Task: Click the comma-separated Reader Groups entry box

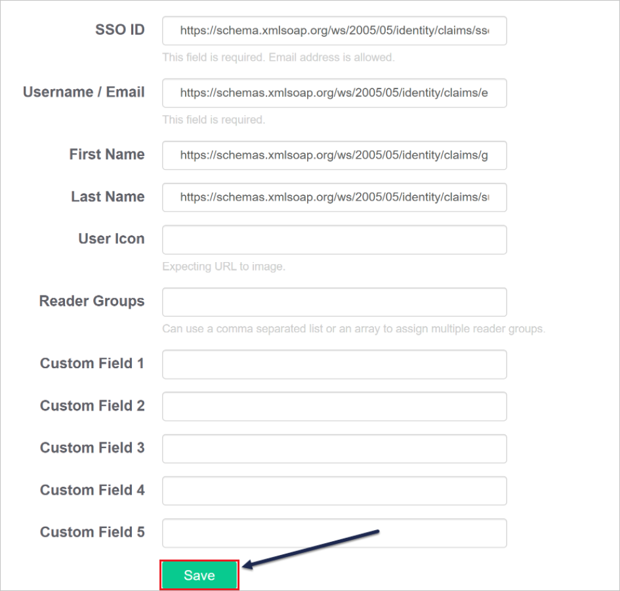Action: [x=334, y=302]
